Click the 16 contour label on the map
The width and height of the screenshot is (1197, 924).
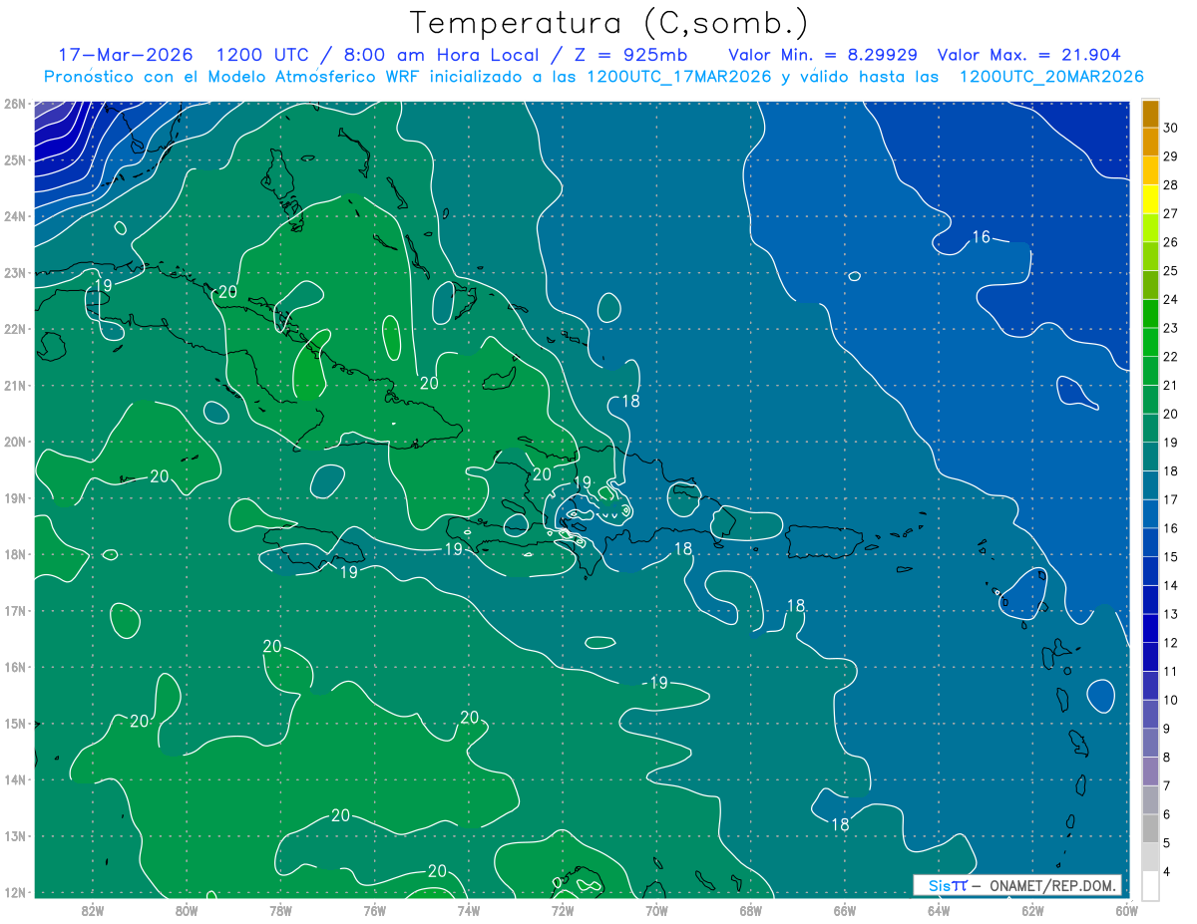[982, 237]
